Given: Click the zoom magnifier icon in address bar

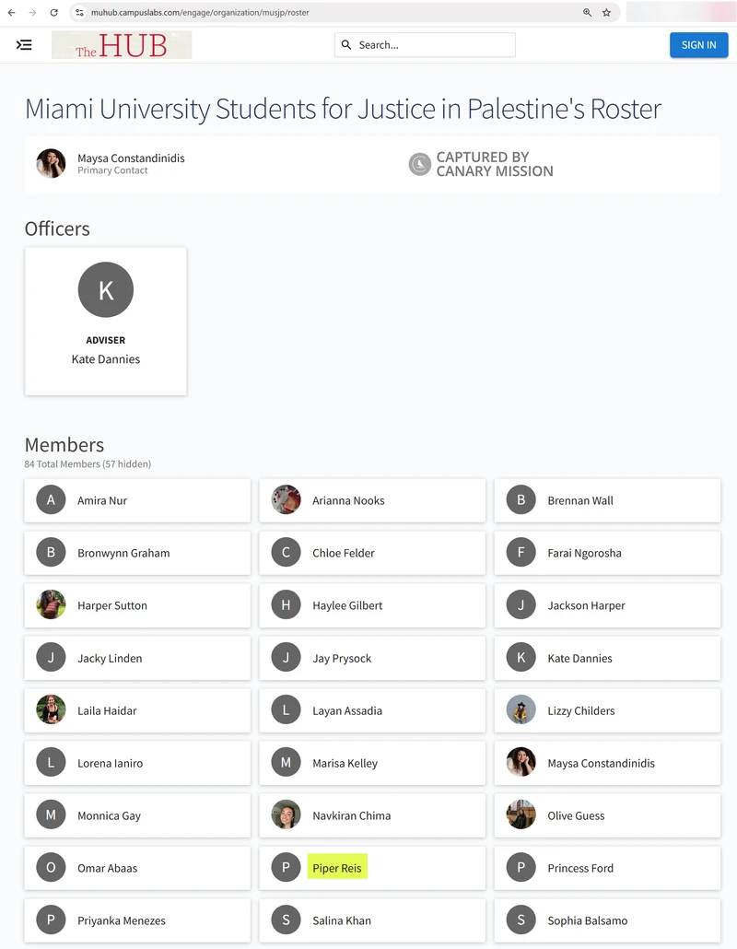Looking at the screenshot, I should click(x=587, y=12).
